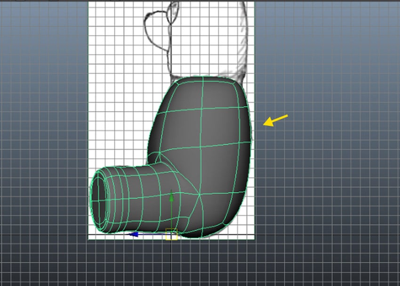
Task: Click the tip of the green arrow handle
Action: 171,196
